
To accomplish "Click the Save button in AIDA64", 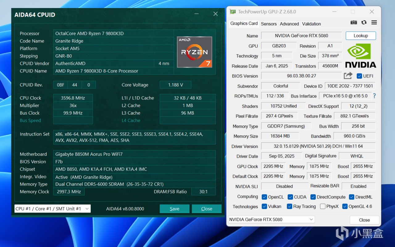I will [174, 209].
